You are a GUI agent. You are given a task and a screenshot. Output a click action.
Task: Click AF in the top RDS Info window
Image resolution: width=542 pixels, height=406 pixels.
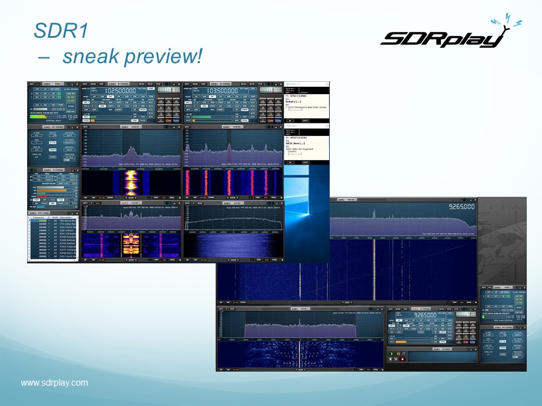coord(290,121)
